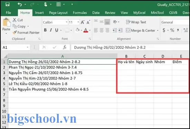Increase the cell indent
The height and width of the screenshot is (129, 190).
tap(121, 30)
